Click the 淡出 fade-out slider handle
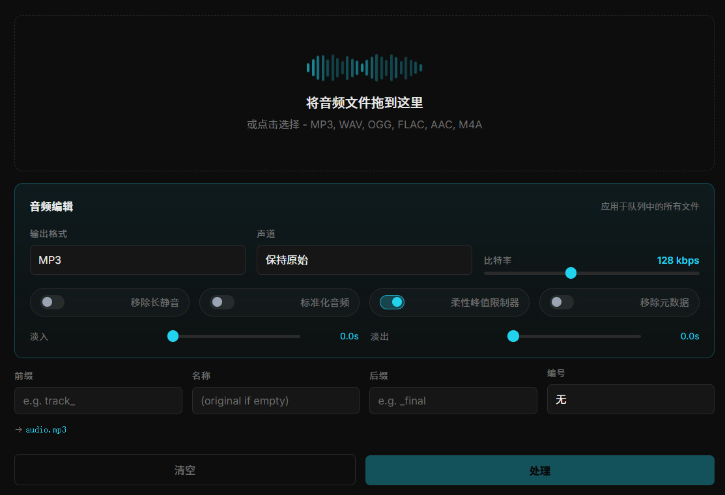725x495 pixels. [x=513, y=336]
